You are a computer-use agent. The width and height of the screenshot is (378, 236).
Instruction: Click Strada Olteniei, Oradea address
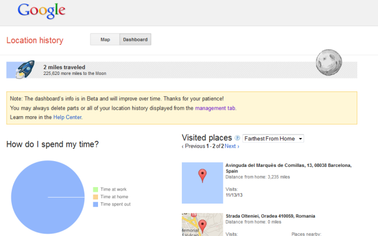pyautogui.click(x=271, y=216)
